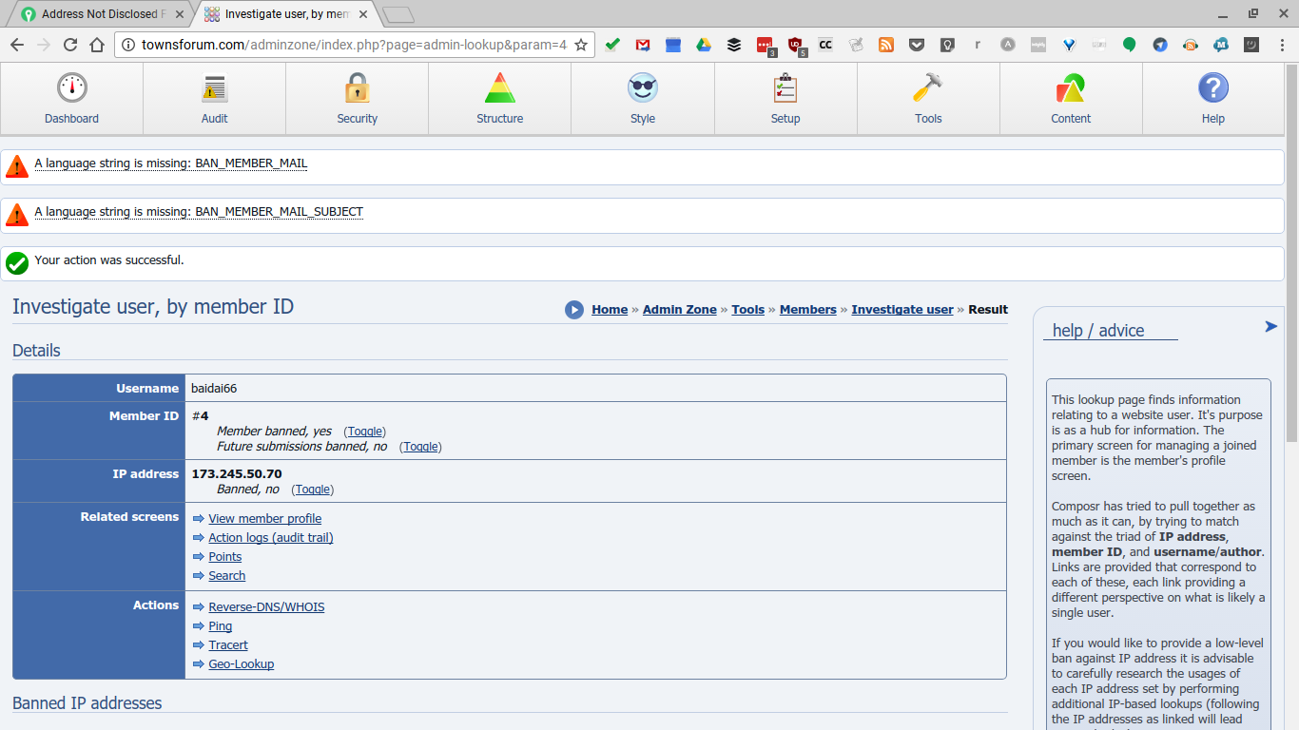This screenshot has width=1299, height=730.
Task: Collapse the help / advice panel arrow
Action: point(1270,327)
